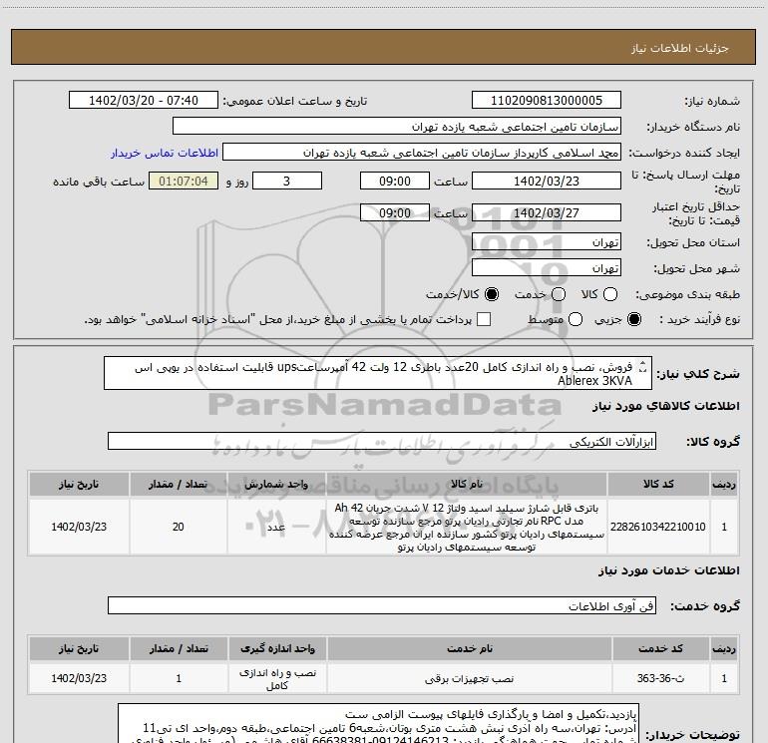Viewport: 768px width, 743px height.
Task: Click the price validity date 1402/03/27 field
Action: [547, 213]
